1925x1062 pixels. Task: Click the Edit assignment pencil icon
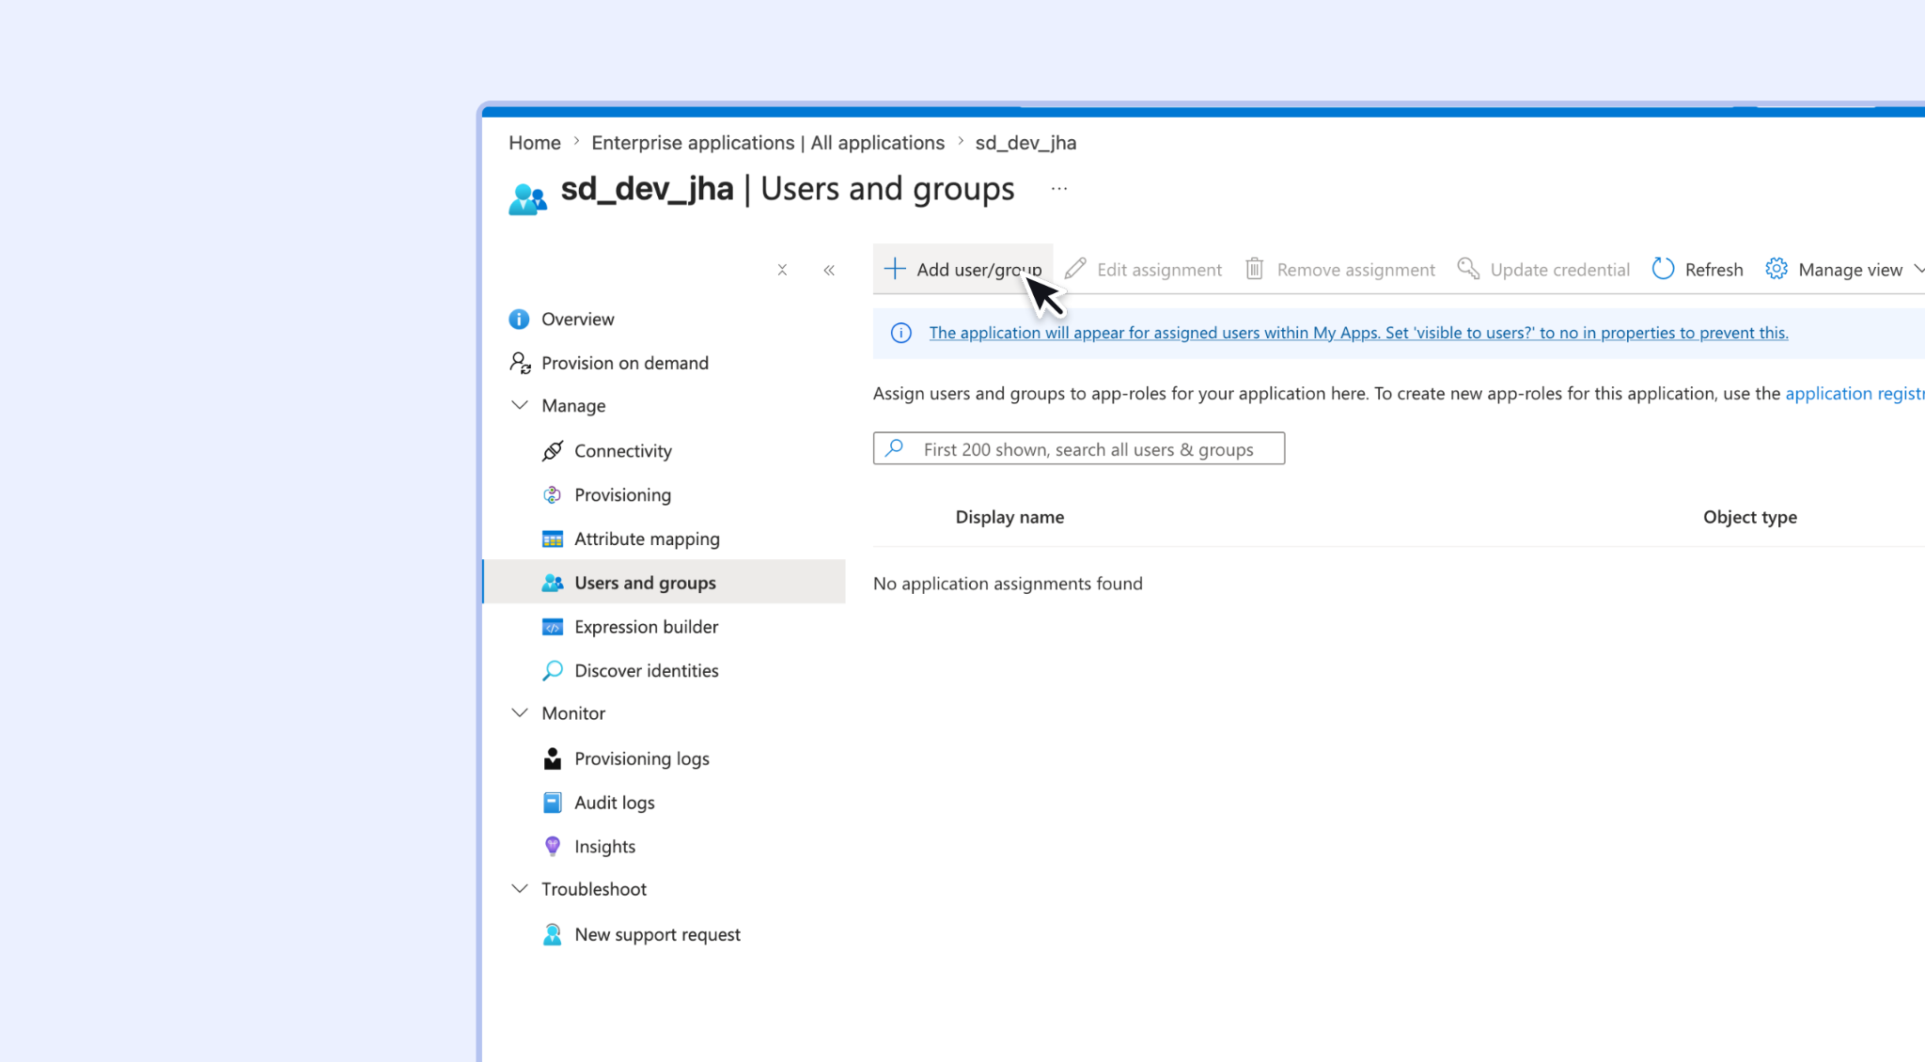coord(1075,270)
